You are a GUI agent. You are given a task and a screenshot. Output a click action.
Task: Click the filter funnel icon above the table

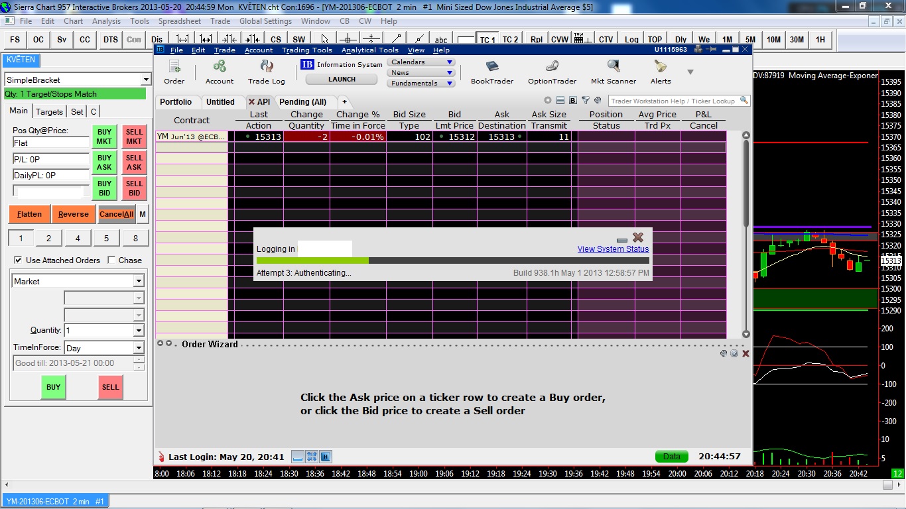pos(586,101)
